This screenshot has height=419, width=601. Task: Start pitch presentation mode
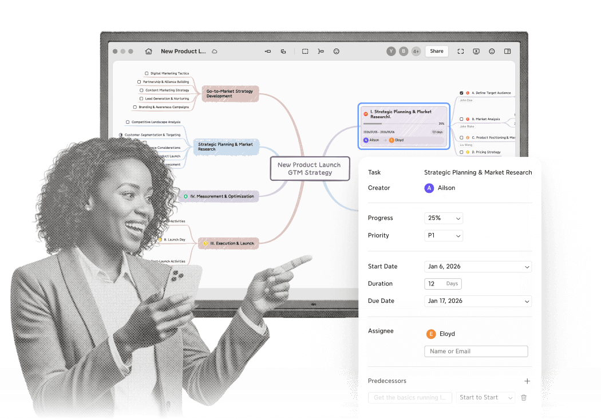click(x=476, y=52)
